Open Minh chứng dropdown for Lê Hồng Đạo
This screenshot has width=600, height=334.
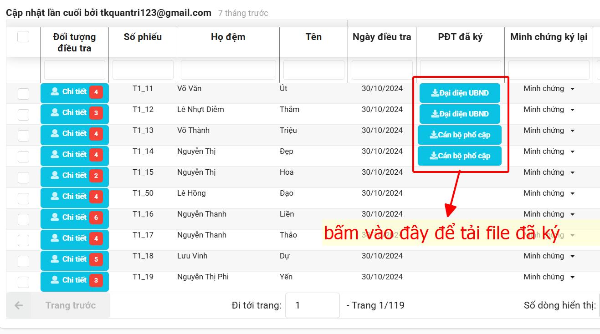pos(572,194)
